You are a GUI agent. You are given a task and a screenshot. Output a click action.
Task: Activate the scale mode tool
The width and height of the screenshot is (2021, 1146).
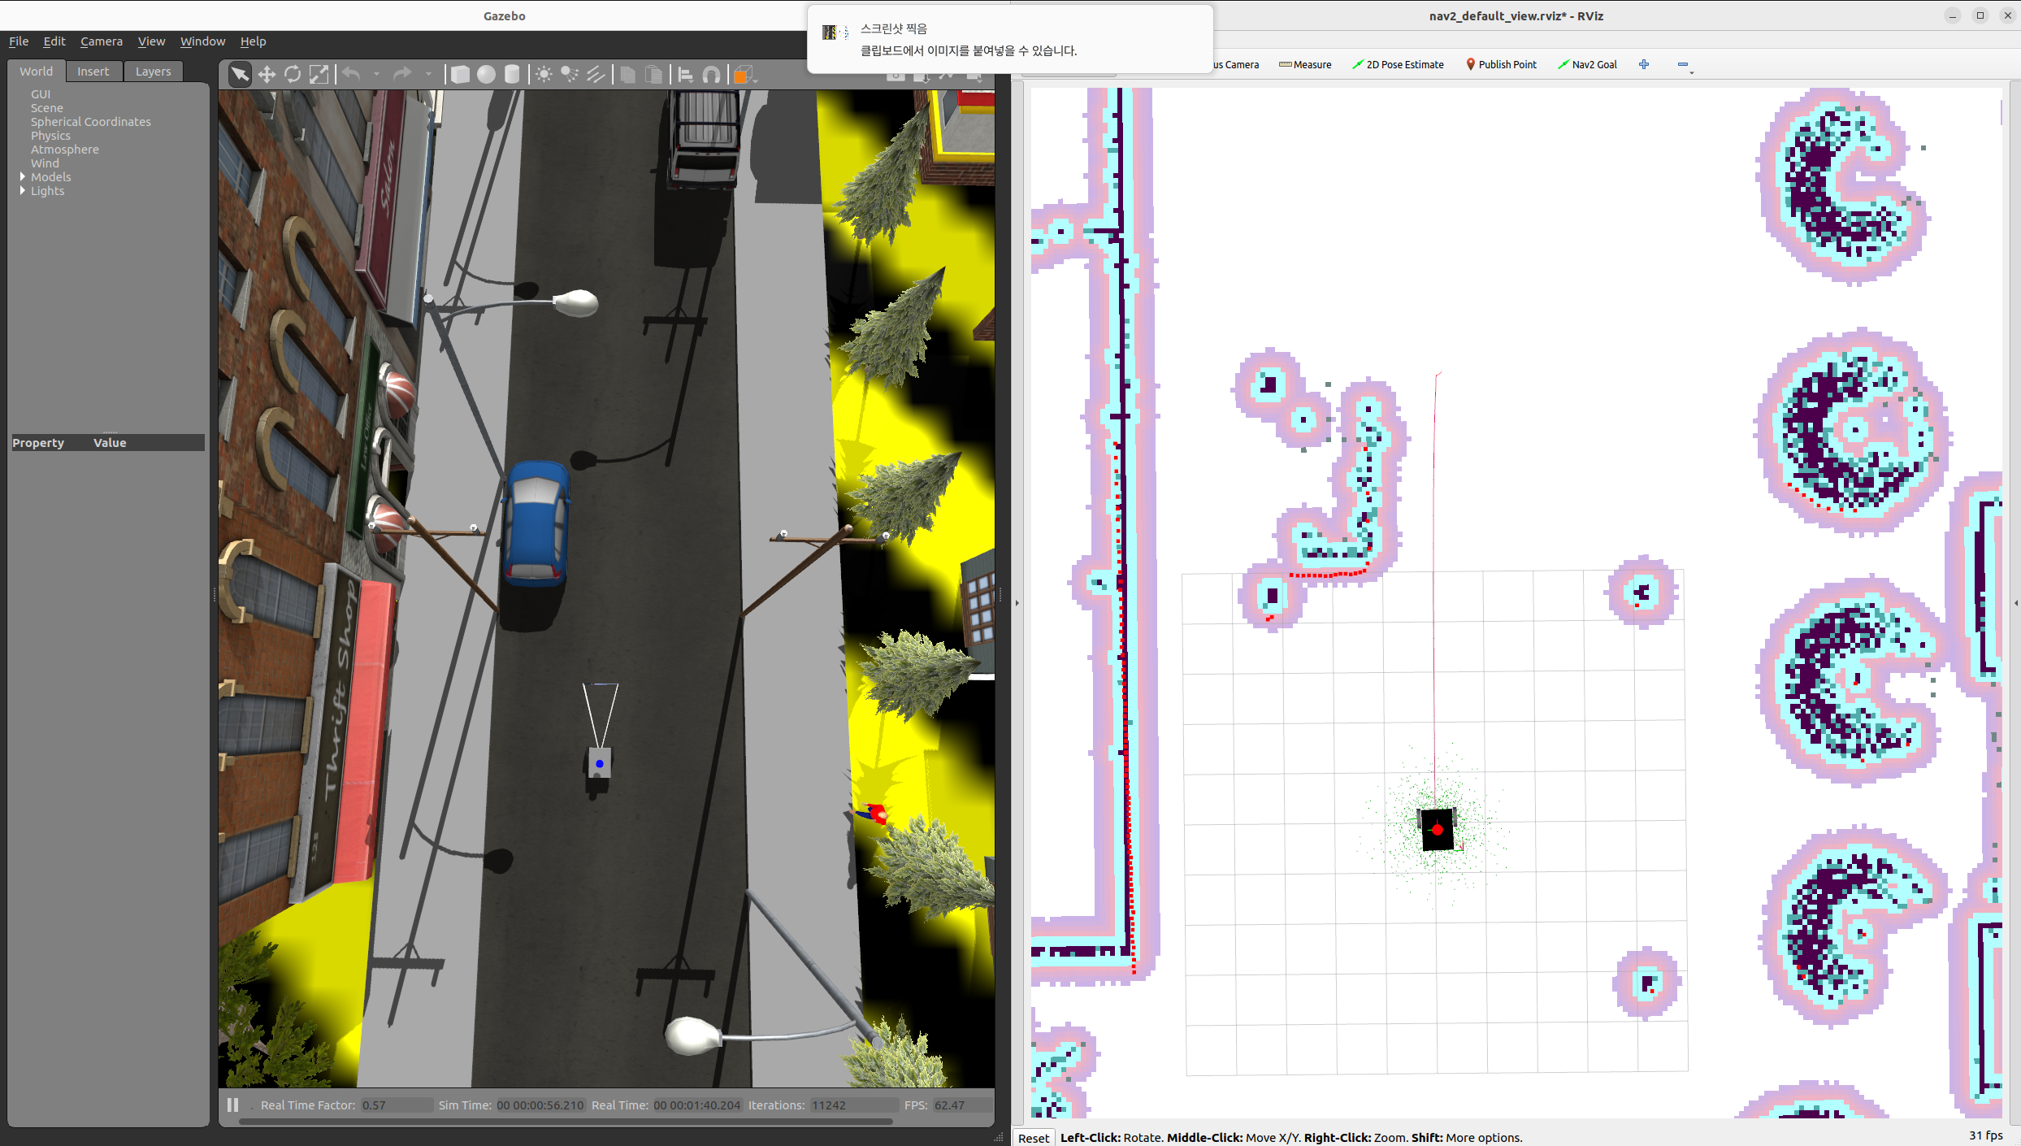319,75
